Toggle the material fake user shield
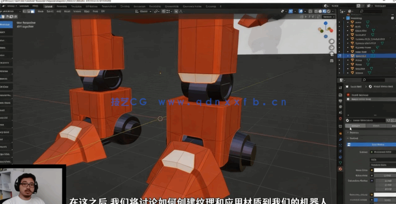 pyautogui.click(x=388, y=120)
